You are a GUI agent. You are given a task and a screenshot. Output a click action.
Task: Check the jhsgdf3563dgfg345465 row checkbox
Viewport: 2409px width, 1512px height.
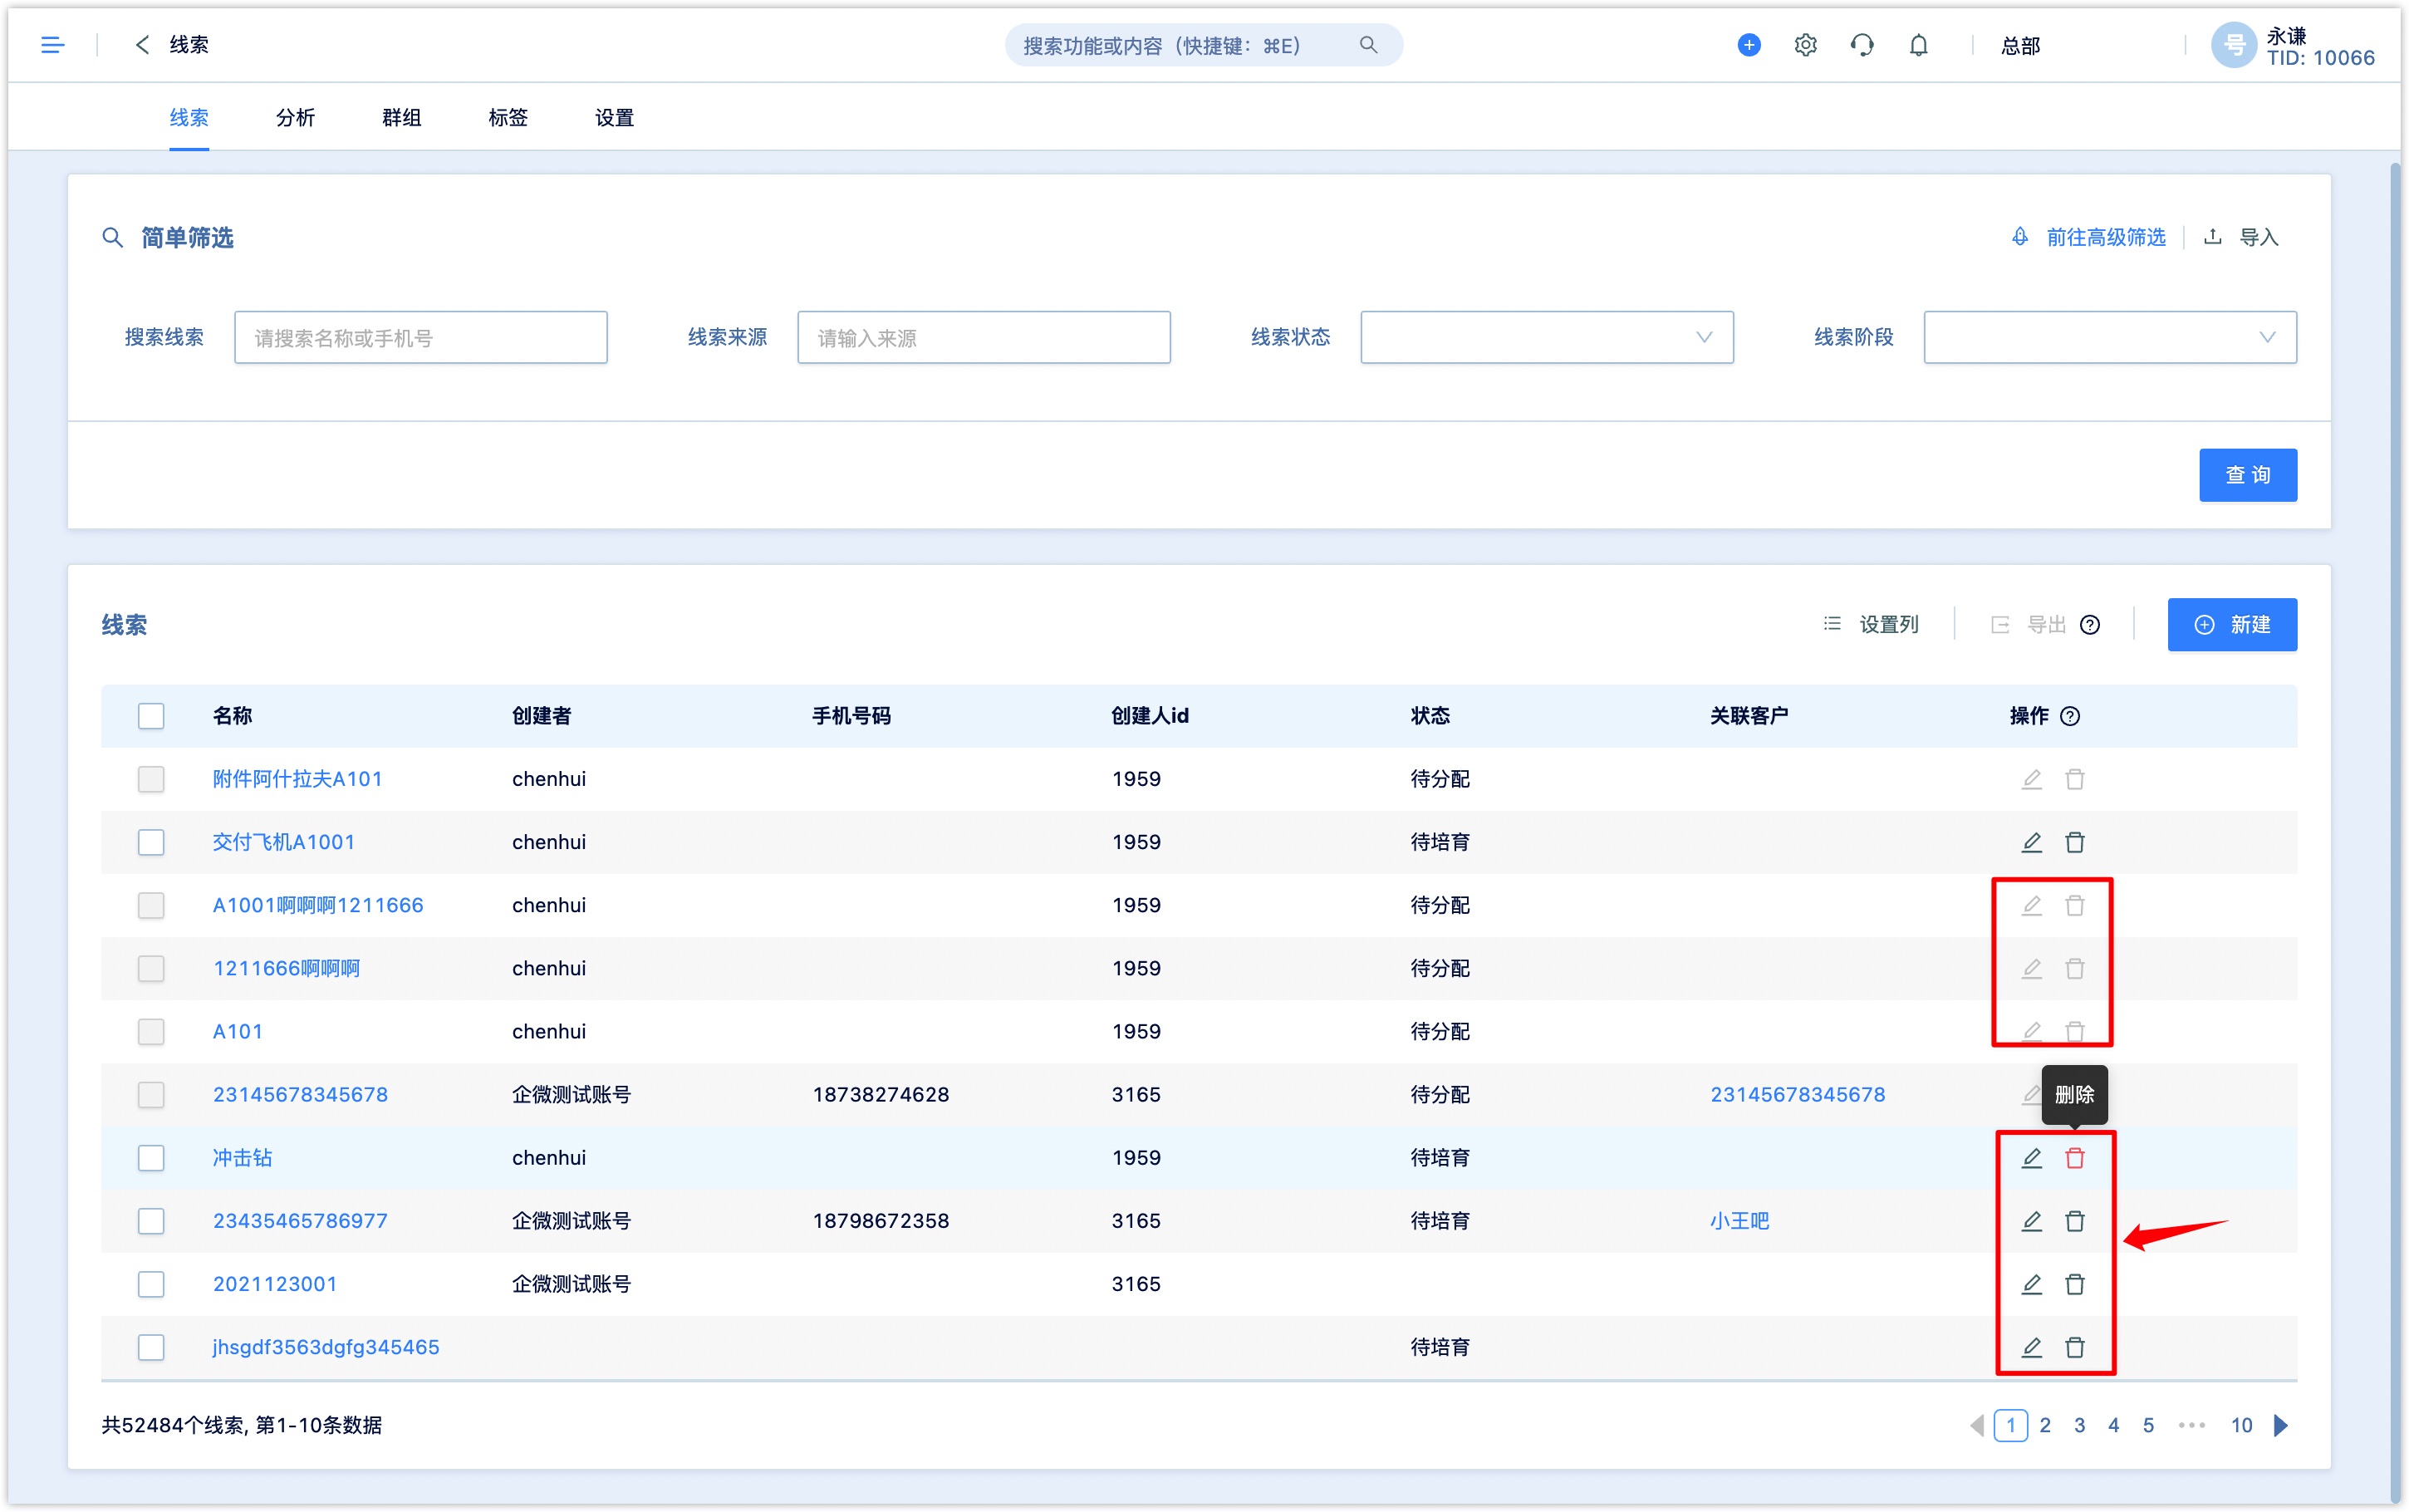pos(151,1347)
